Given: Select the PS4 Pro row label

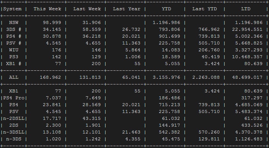Looking at the screenshot, I should pos(14,98).
